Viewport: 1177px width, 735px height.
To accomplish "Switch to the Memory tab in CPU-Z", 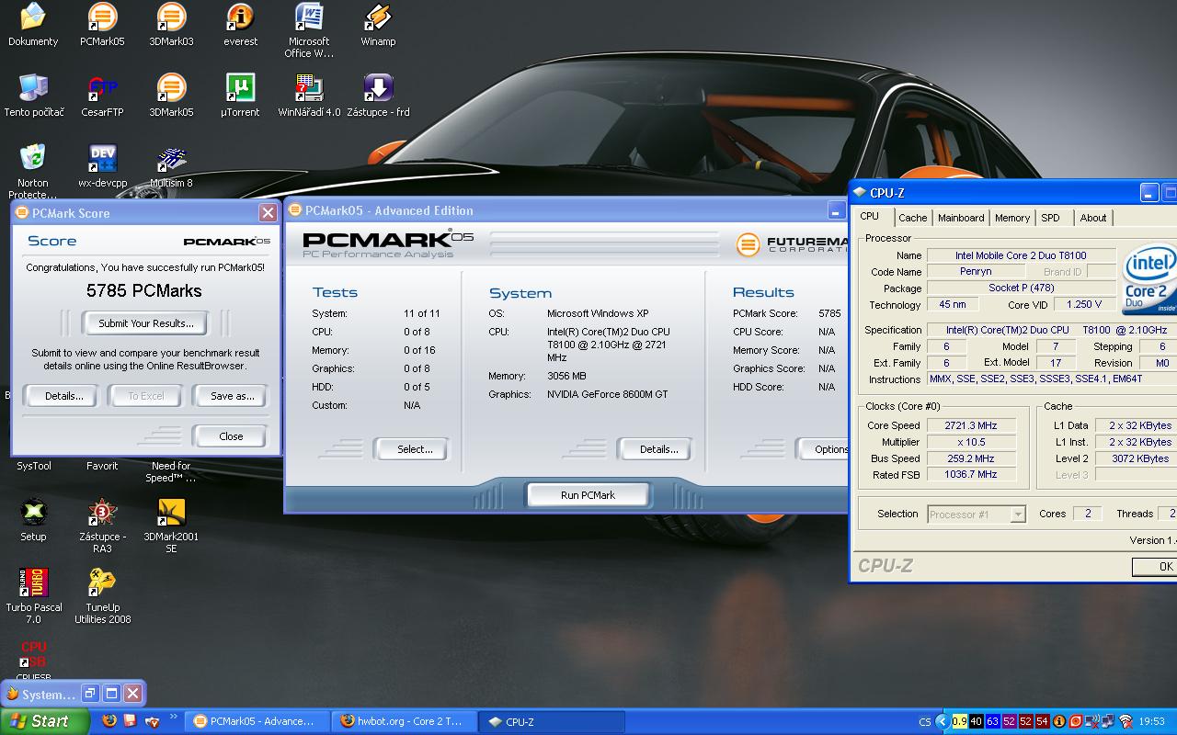I will pyautogui.click(x=1011, y=218).
